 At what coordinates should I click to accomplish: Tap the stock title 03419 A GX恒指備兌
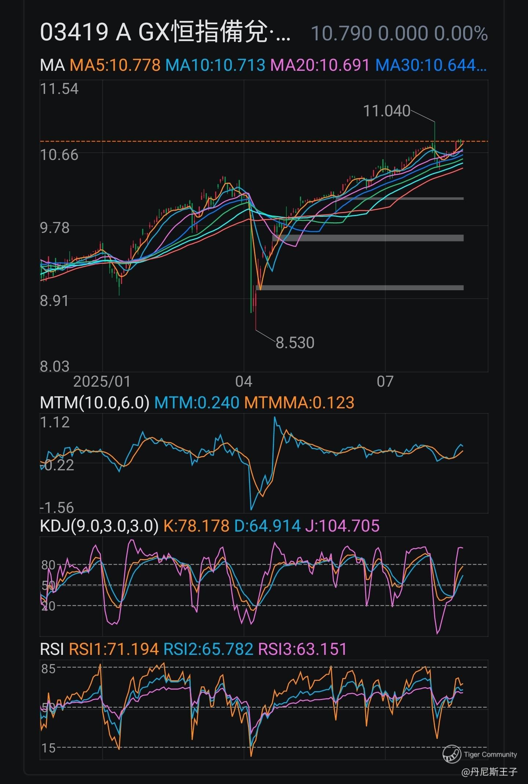tap(165, 33)
